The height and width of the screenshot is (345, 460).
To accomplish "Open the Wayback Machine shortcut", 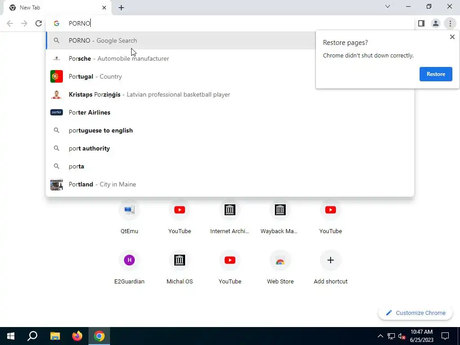I will pyautogui.click(x=280, y=217).
